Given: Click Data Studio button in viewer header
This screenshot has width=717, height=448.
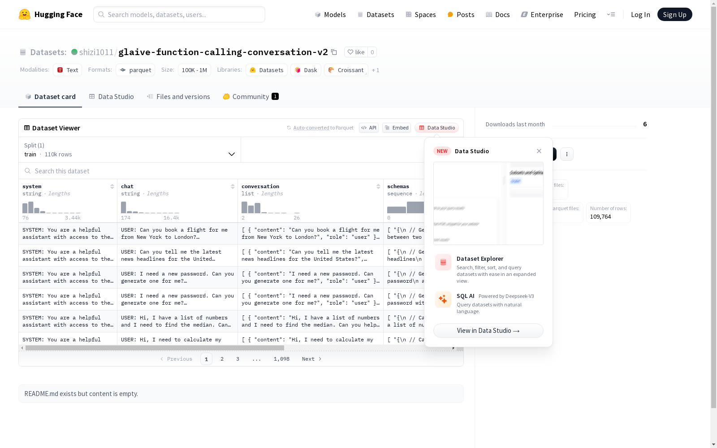Looking at the screenshot, I should (436, 128).
